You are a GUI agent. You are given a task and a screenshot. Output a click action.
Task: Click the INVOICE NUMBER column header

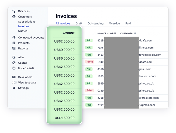[107, 34]
